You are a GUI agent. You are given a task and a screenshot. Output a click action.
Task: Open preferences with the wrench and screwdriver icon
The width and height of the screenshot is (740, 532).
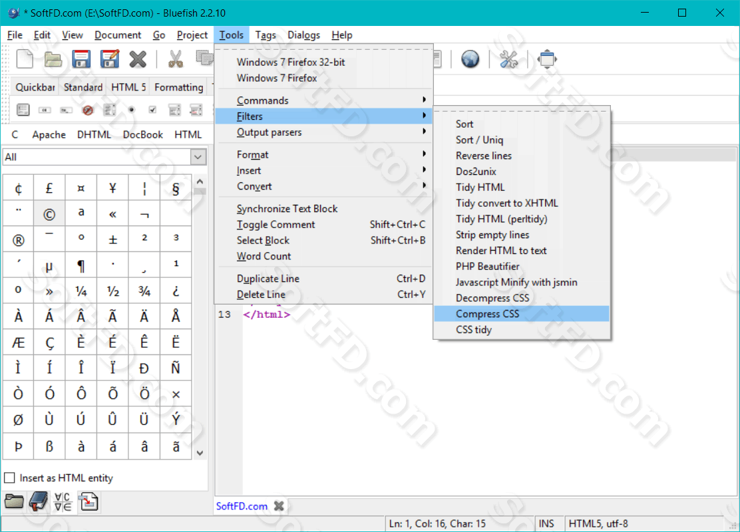point(508,59)
